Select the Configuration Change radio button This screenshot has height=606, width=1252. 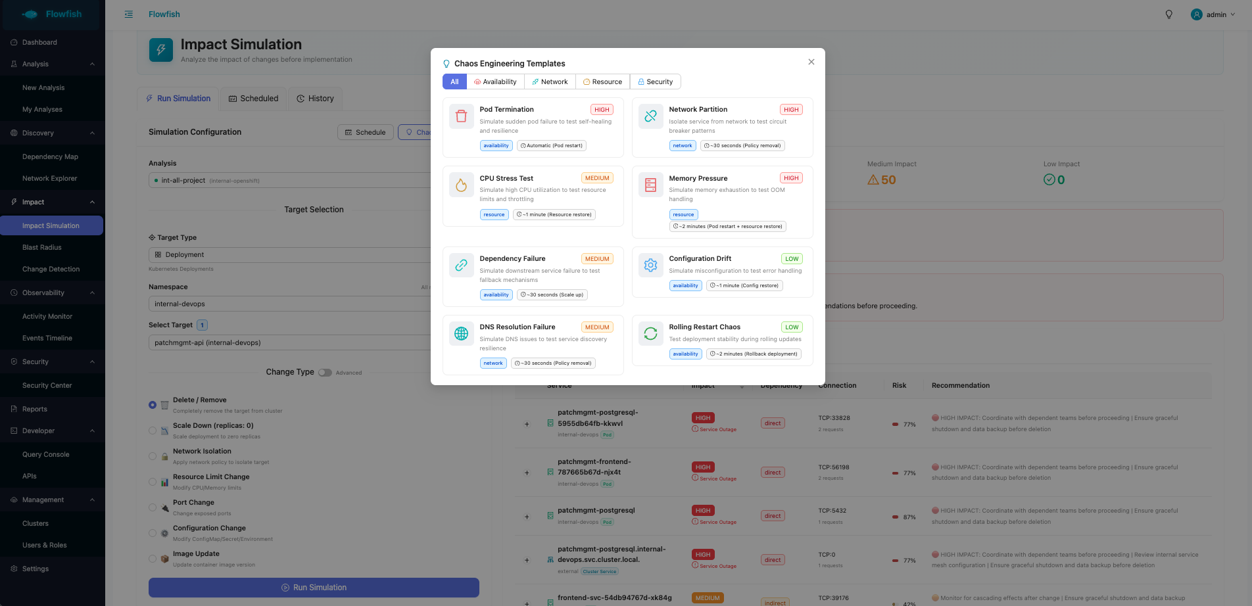click(153, 533)
